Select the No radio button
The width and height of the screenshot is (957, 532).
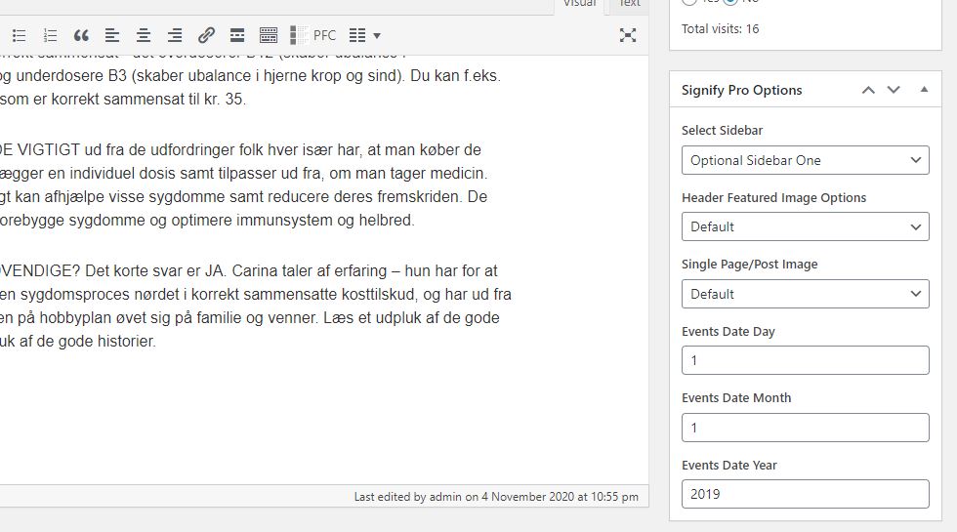[731, 2]
